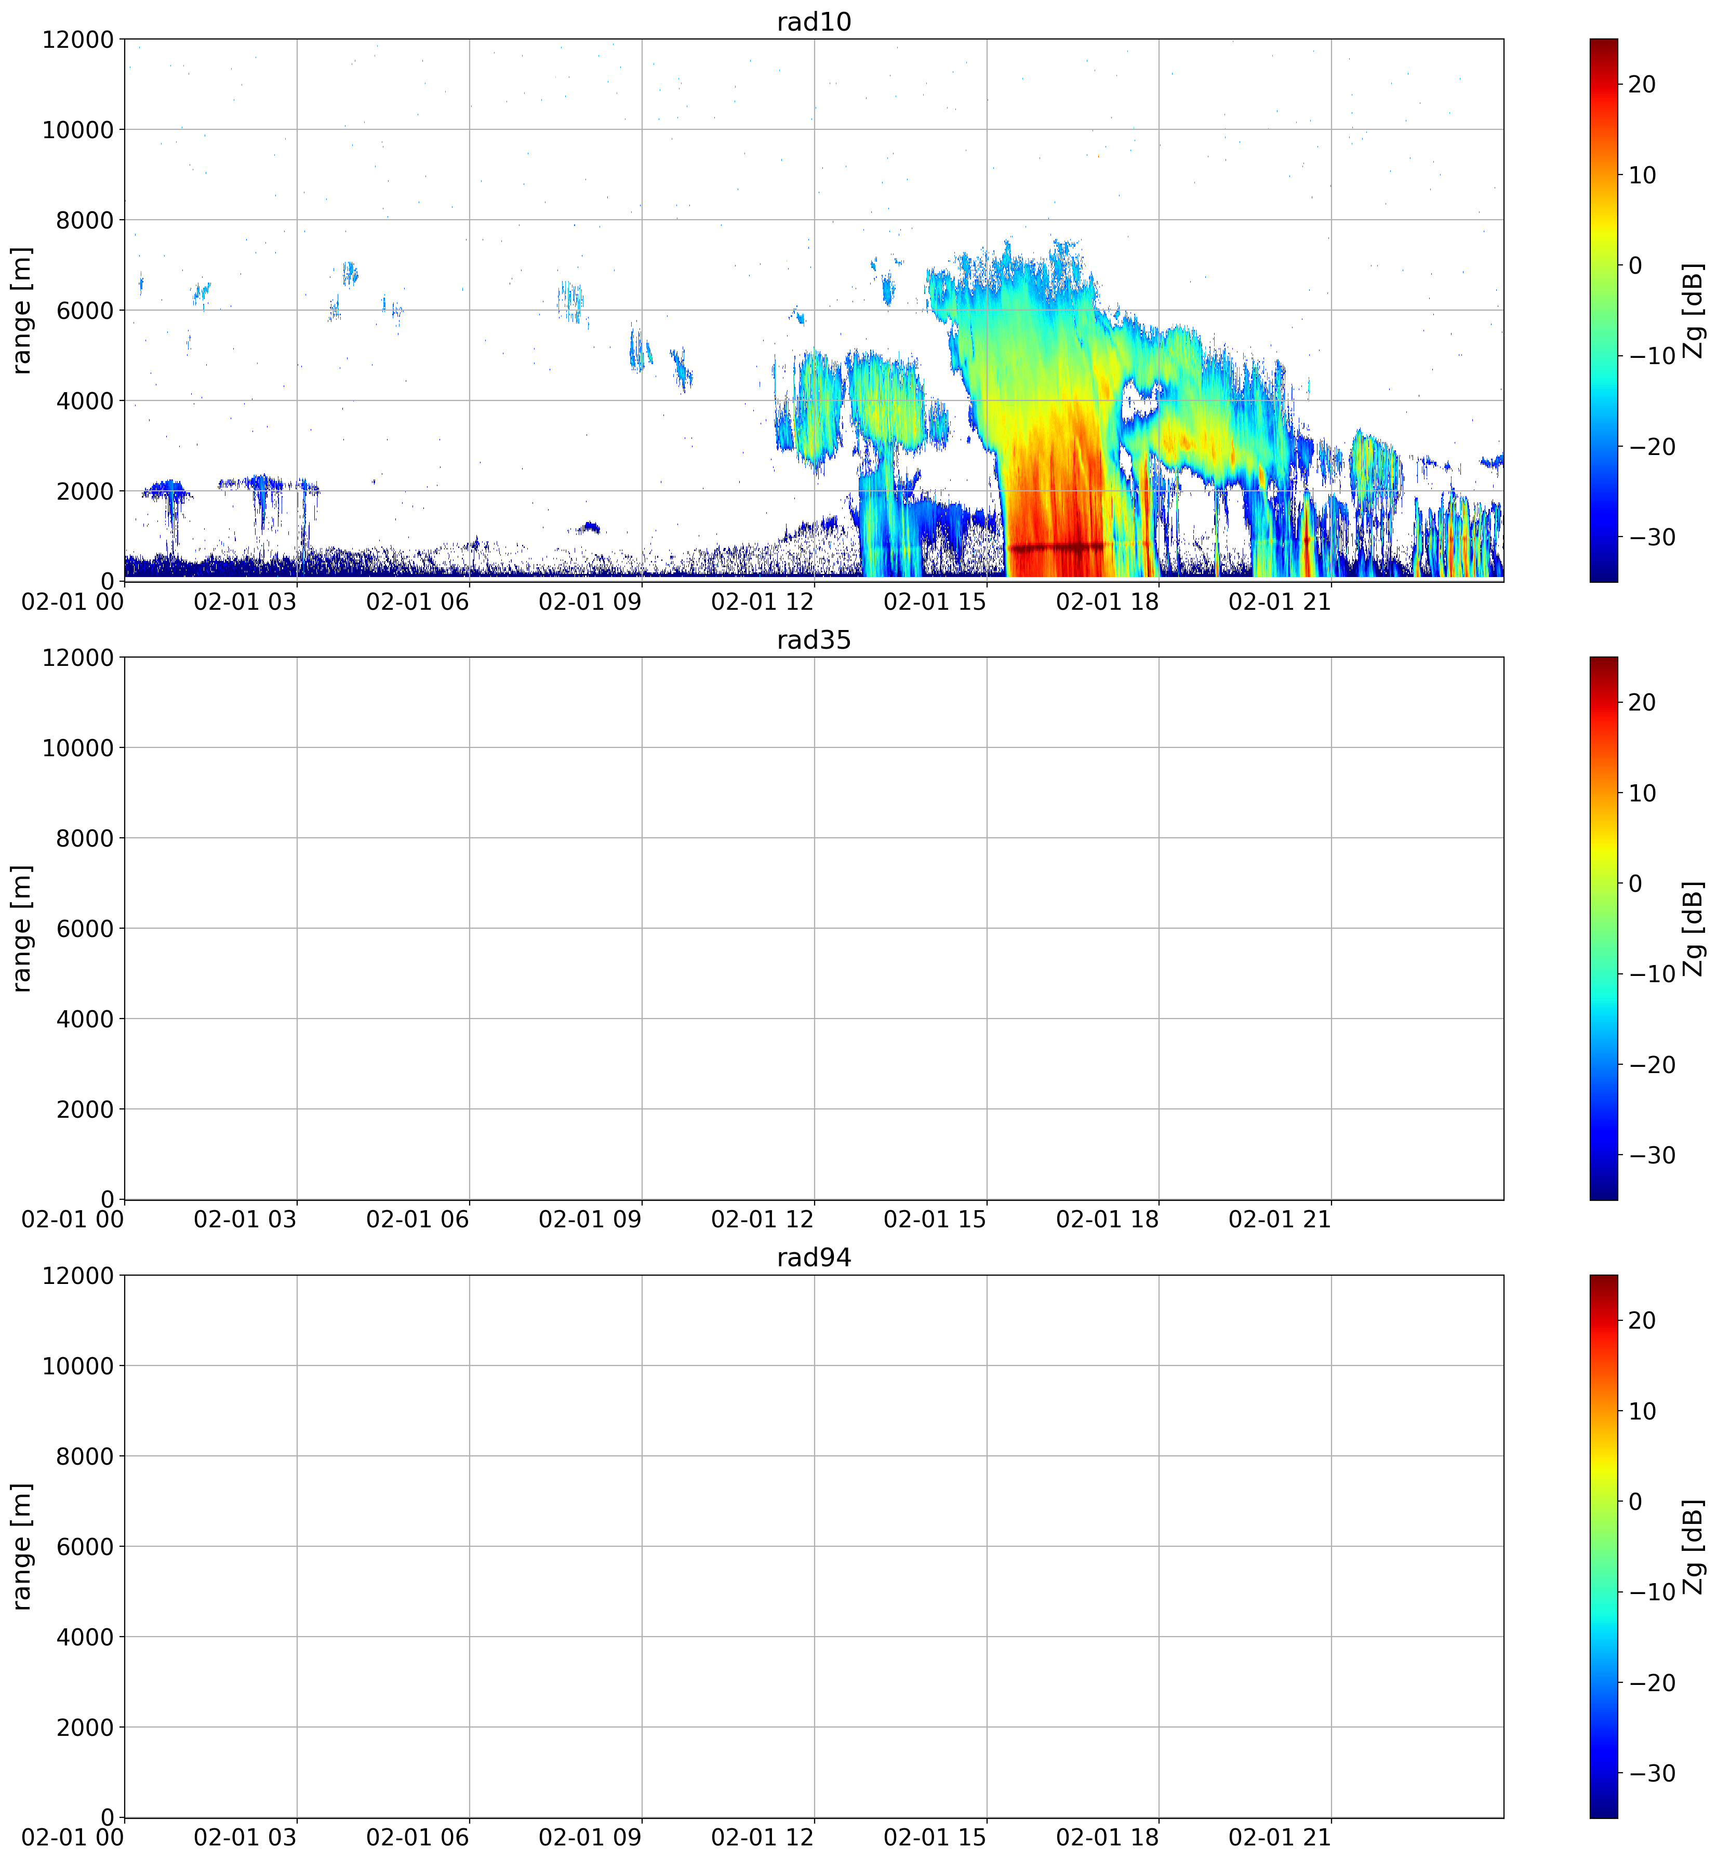This screenshot has width=1717, height=1861.
Task: Click the '02-01 12' x-tick under rad35
Action: click(x=763, y=1219)
